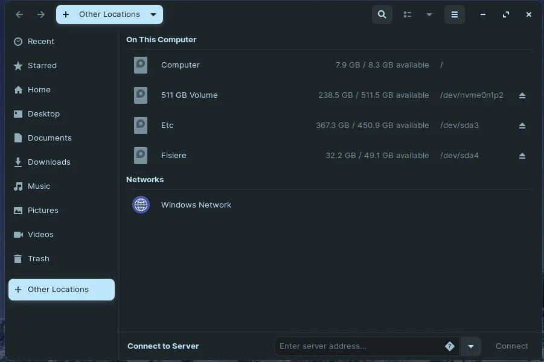Viewport: 544px width, 362px height.
Task: Open Documents folder in sidebar
Action: [x=62, y=138]
